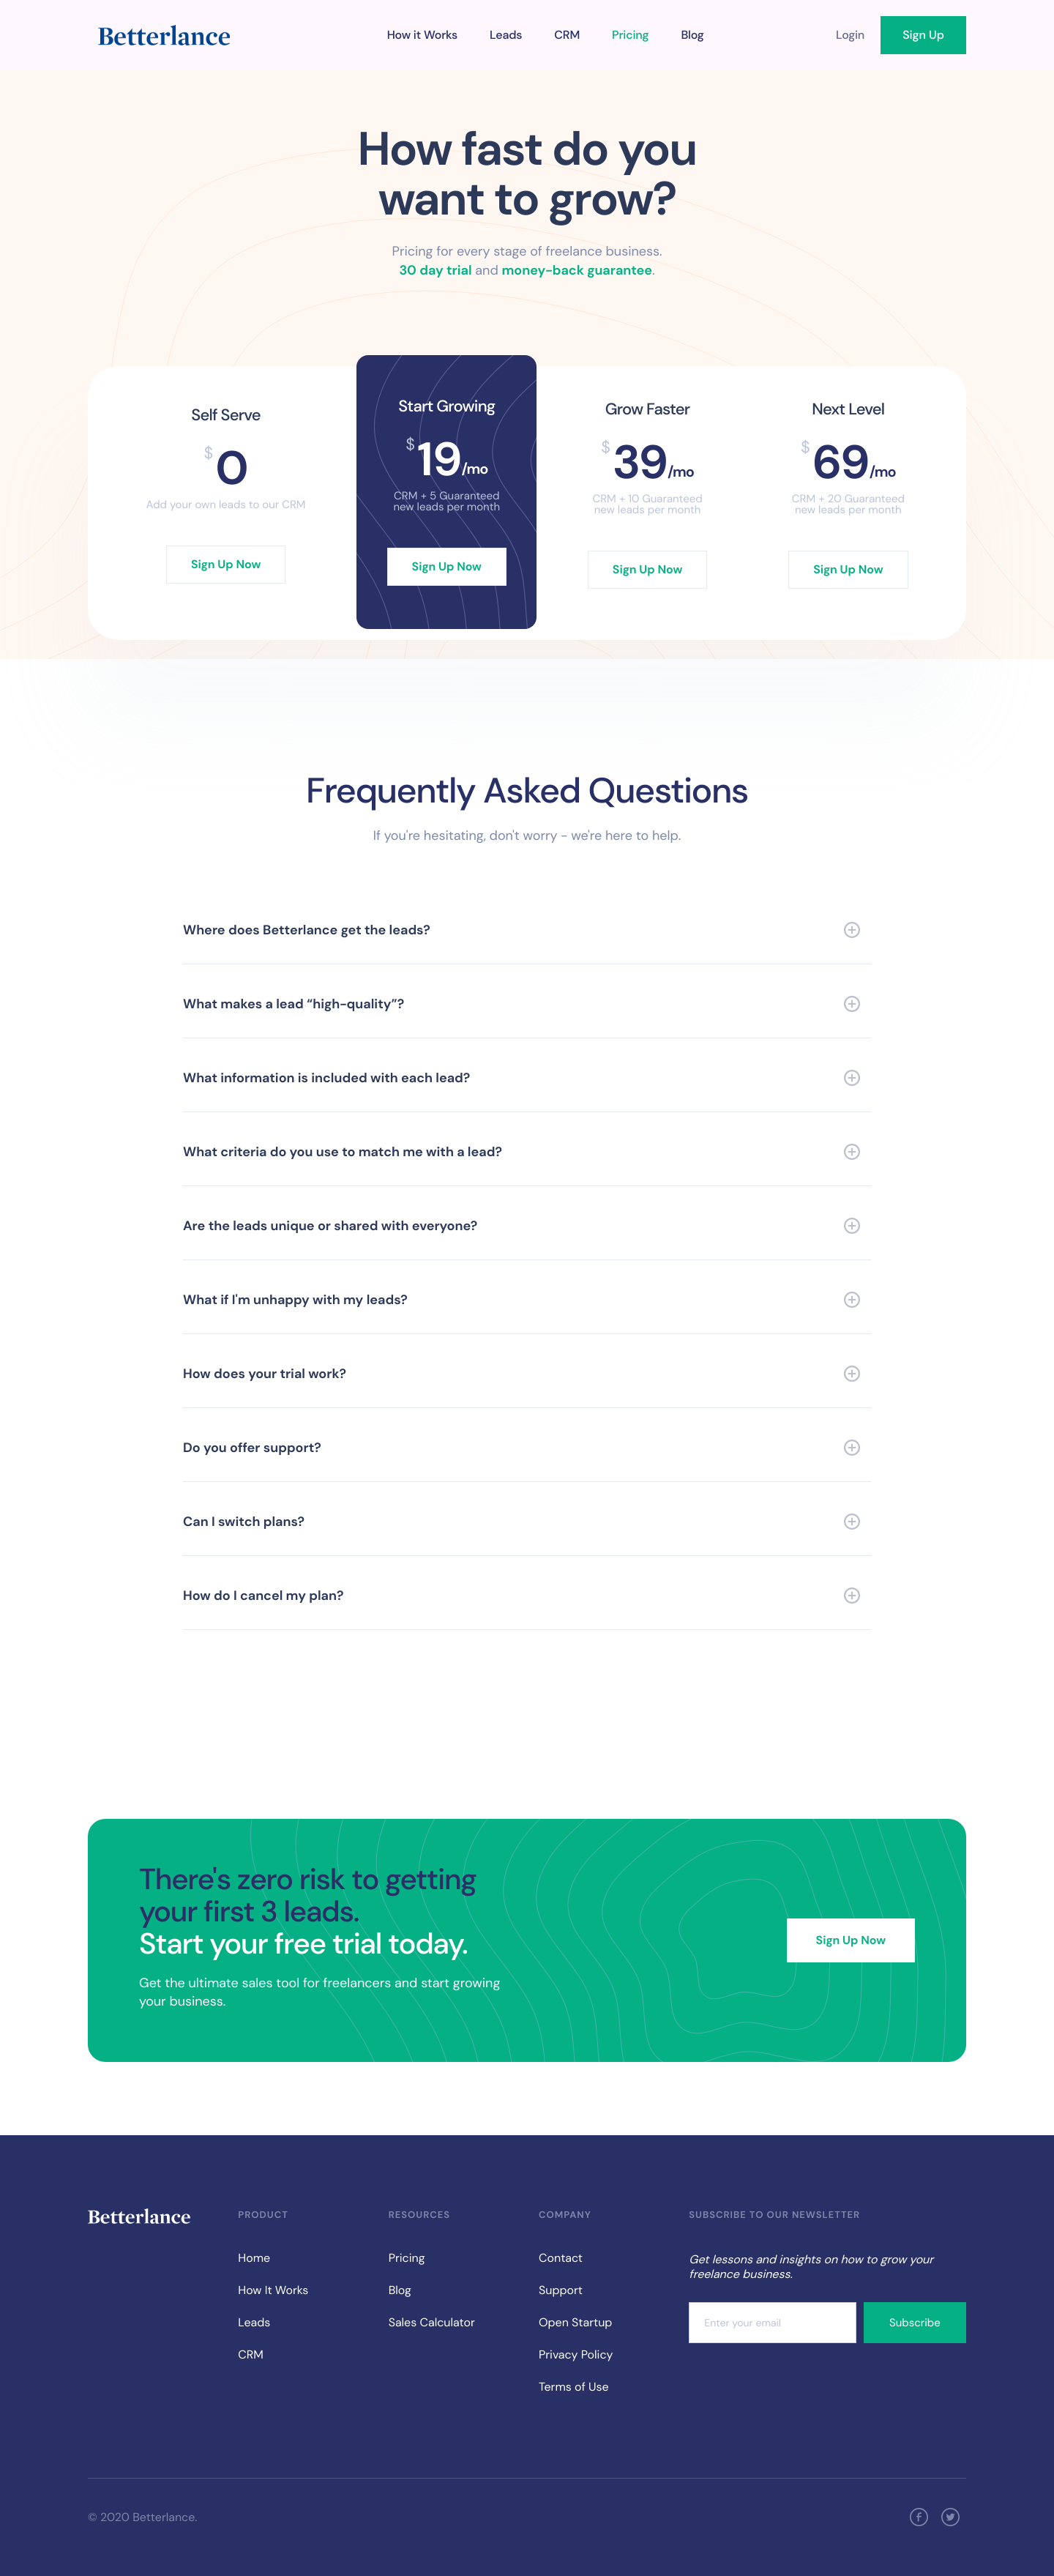Viewport: 1054px width, 2576px height.
Task: Click the Betterlance logo in header
Action: coord(164,36)
